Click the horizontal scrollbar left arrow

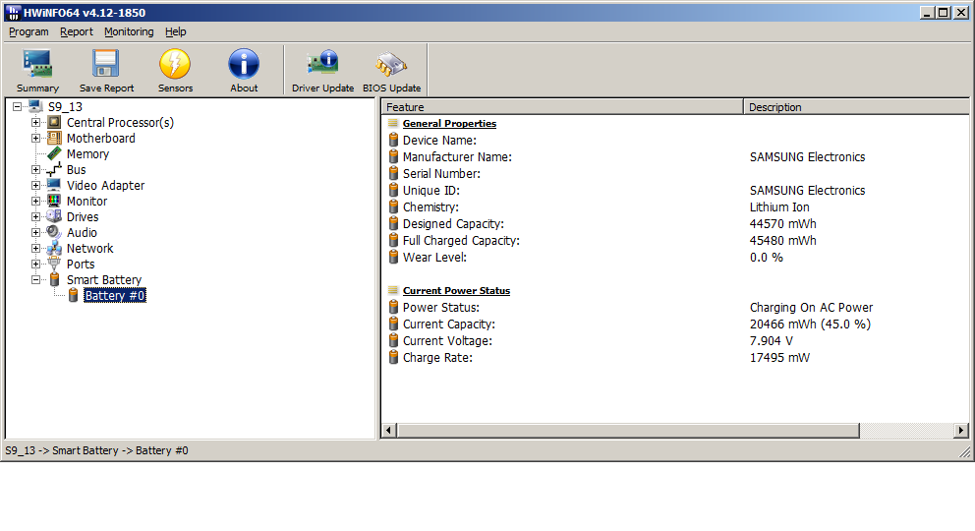(389, 431)
